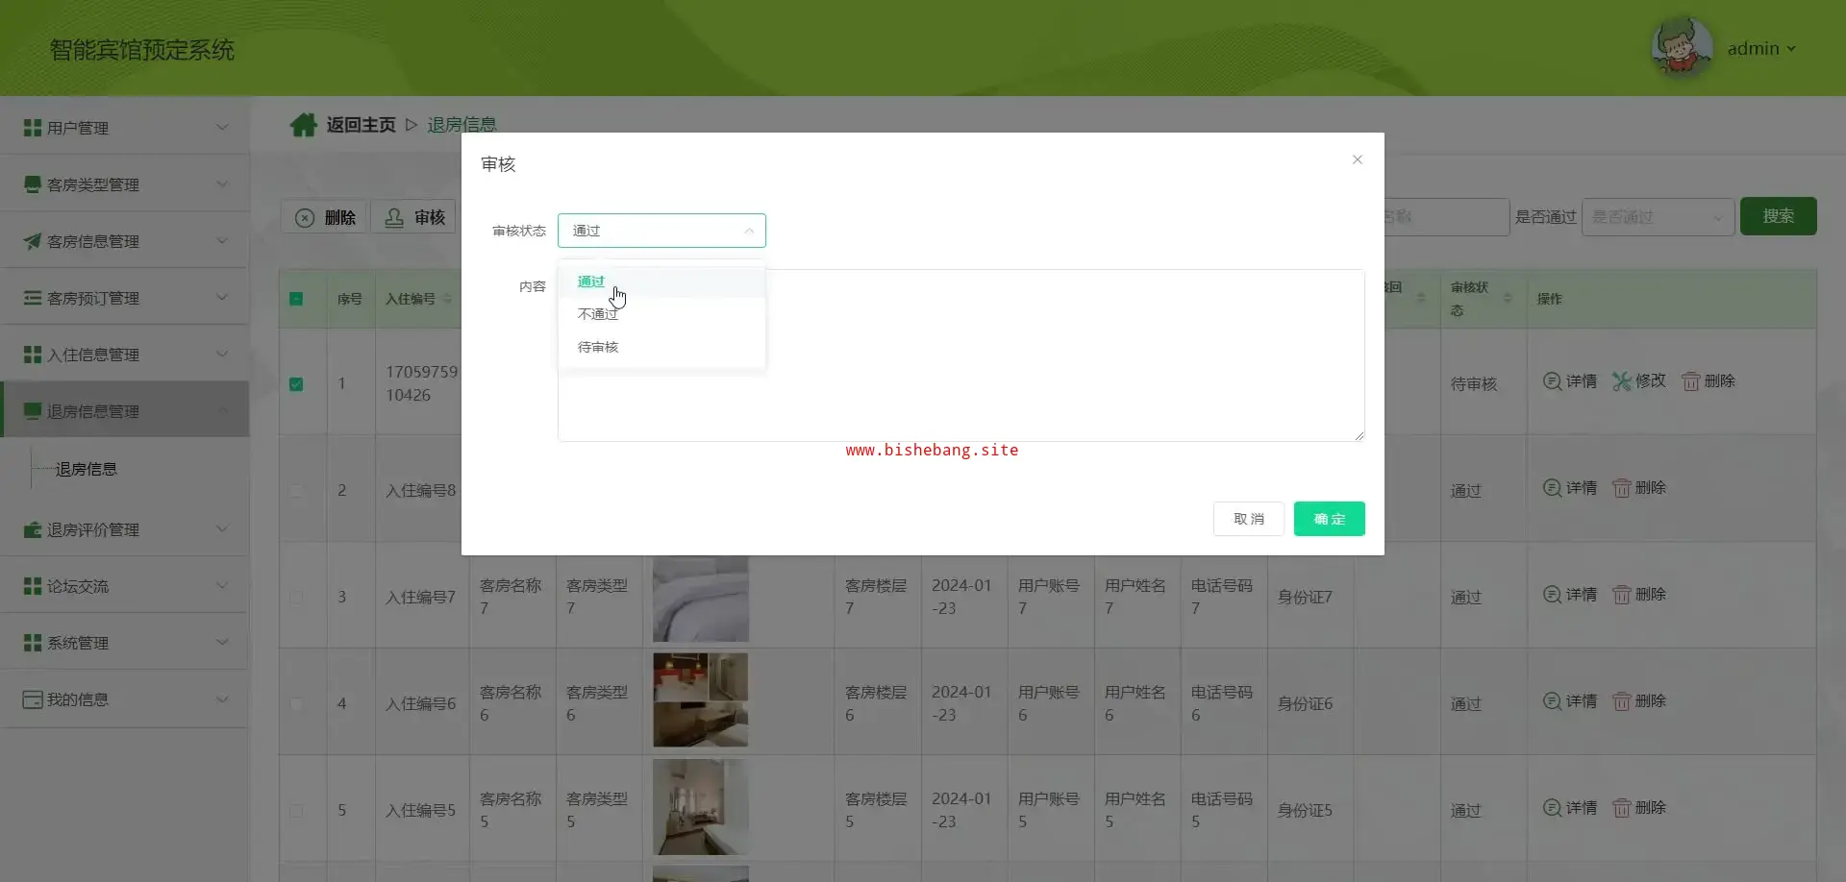Open the 论坛交流 sidebar menu
Viewport: 1846px width, 882px height.
pos(125,586)
